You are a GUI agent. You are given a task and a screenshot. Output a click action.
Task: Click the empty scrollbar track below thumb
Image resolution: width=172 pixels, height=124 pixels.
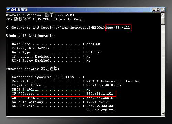(163, 68)
